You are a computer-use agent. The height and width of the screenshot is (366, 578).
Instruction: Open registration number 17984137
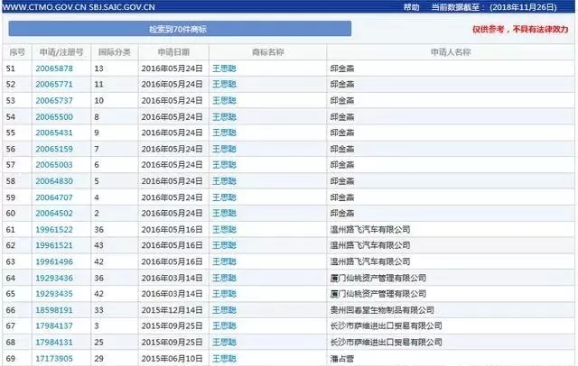point(54,326)
